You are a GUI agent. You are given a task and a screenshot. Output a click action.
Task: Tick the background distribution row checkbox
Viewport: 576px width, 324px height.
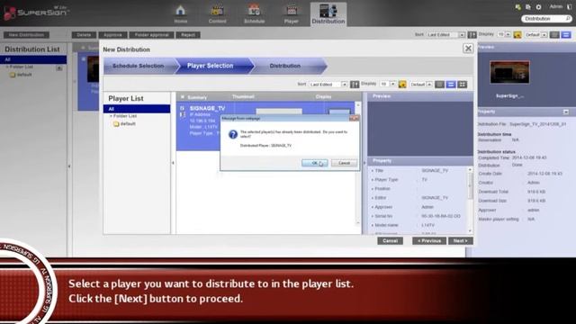click(84, 58)
